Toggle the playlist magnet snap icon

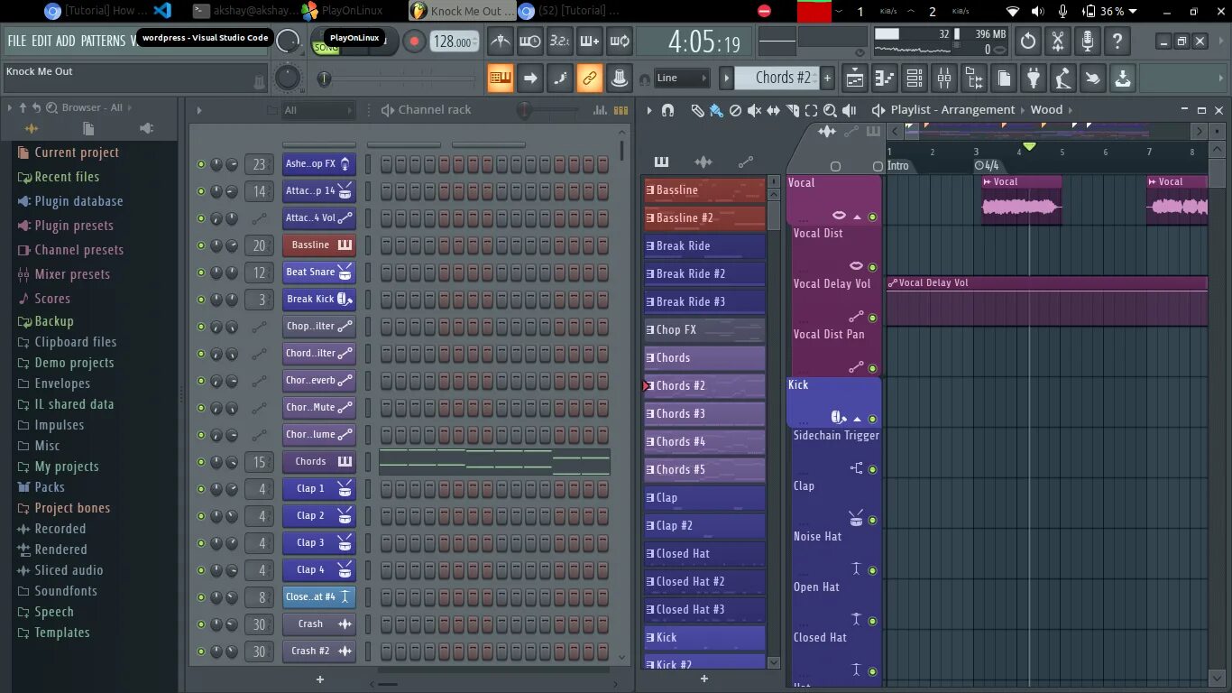(667, 110)
